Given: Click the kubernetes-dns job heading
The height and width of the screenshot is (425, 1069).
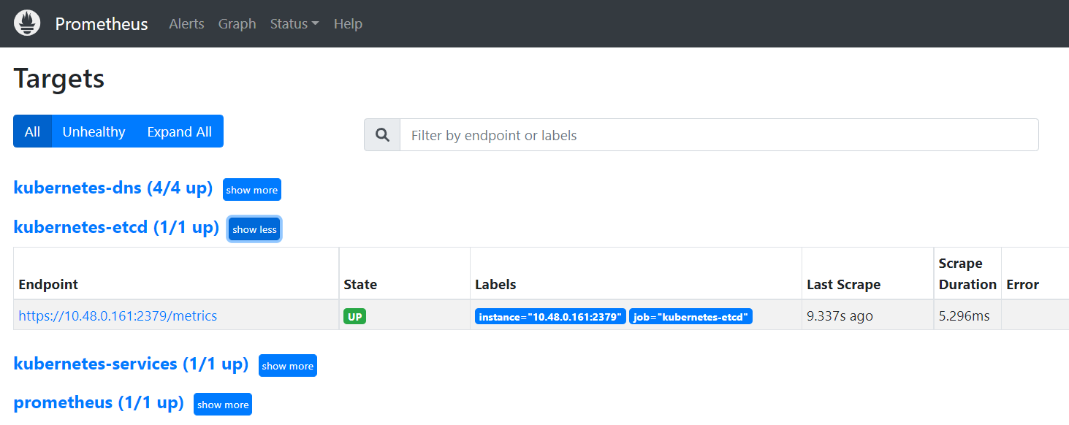Looking at the screenshot, I should [x=113, y=188].
